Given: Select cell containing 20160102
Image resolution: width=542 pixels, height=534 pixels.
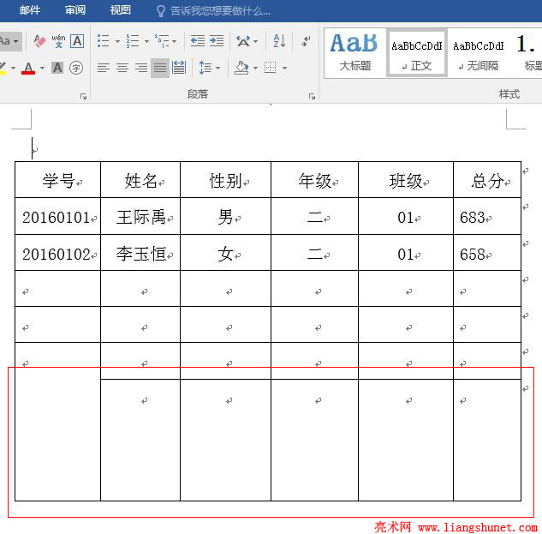Looking at the screenshot, I should (x=58, y=254).
